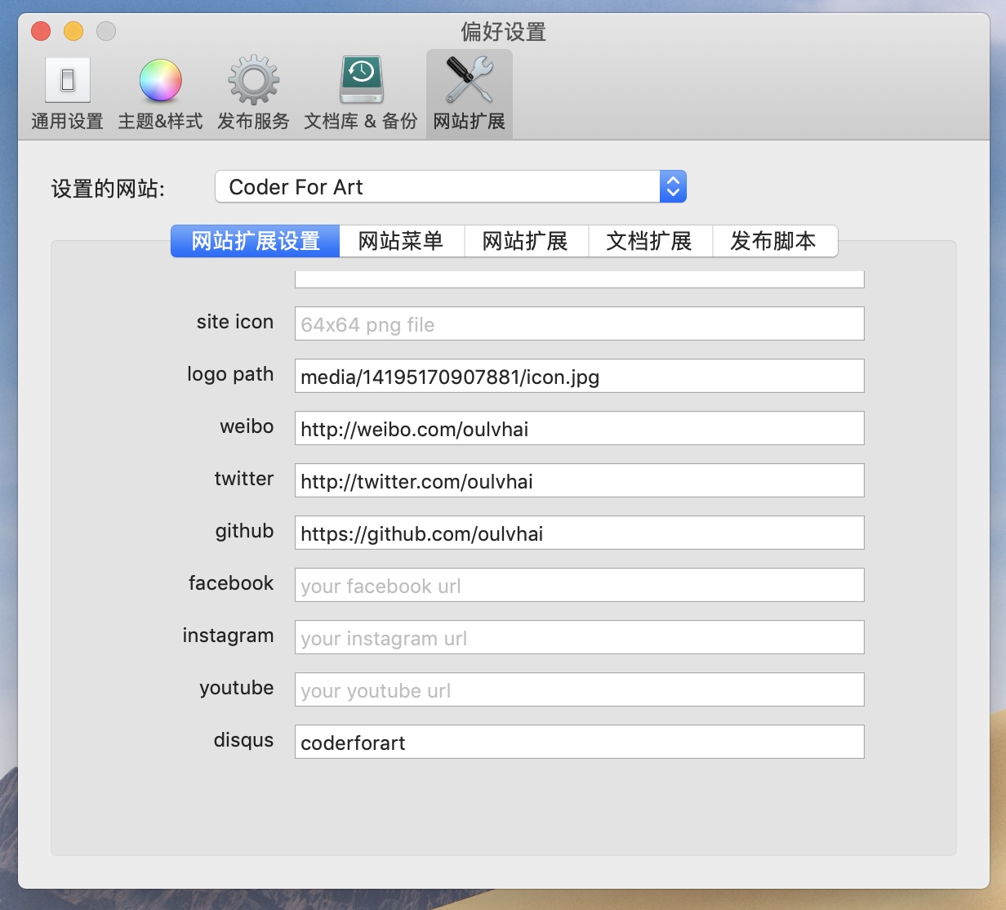Open the 发布服务 gear icon
Image resolution: width=1006 pixels, height=910 pixels.
coord(253,81)
